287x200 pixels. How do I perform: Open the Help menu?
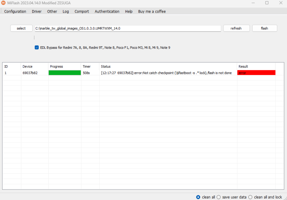(129, 11)
